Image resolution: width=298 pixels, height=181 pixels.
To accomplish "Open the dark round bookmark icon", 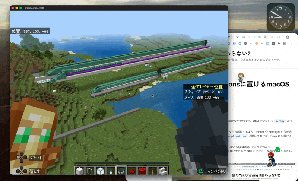I will pyautogui.click(x=245, y=44).
